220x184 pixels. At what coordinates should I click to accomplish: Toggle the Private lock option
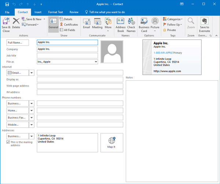pyautogui.click(x=169, y=30)
